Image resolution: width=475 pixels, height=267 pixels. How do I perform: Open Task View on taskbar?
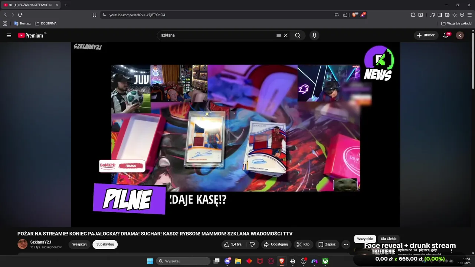[x=217, y=261]
